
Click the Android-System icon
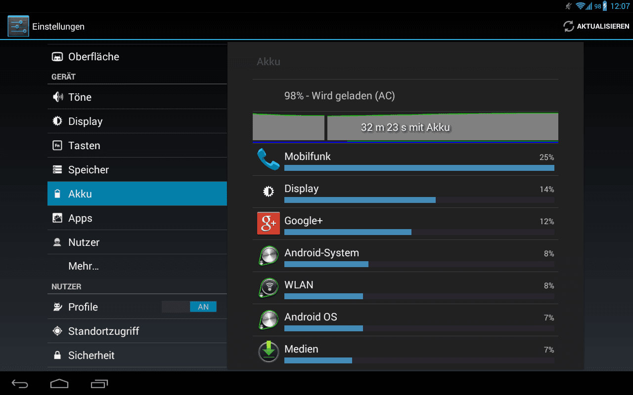(269, 255)
